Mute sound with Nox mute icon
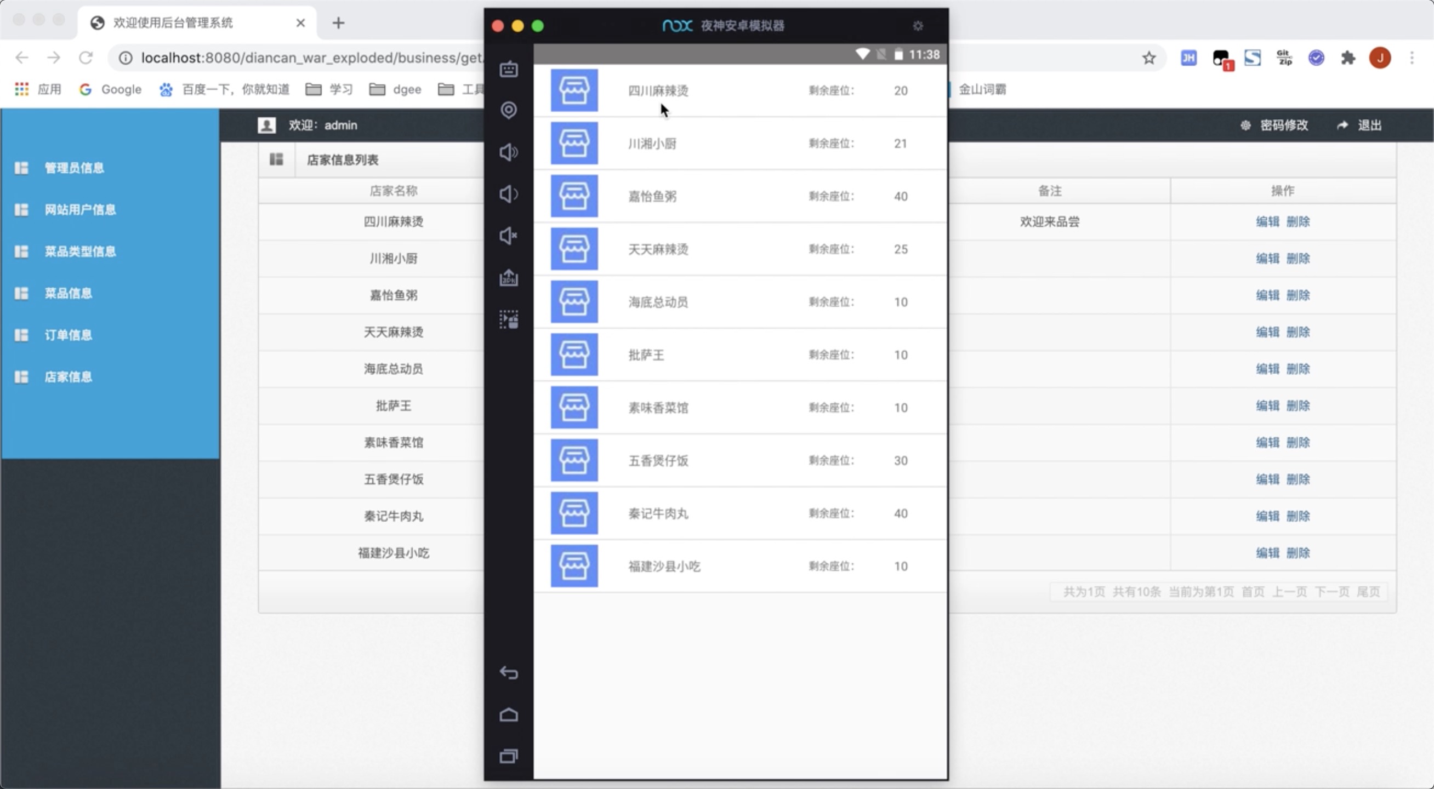Viewport: 1434px width, 789px height. pos(508,236)
